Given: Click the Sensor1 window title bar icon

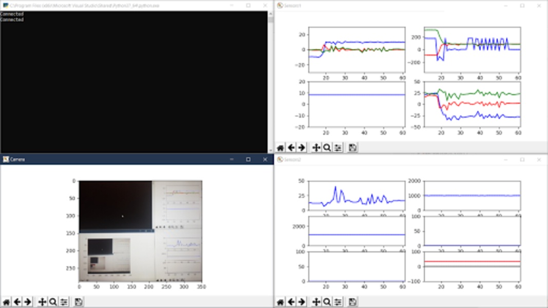Looking at the screenshot, I should (x=279, y=6).
